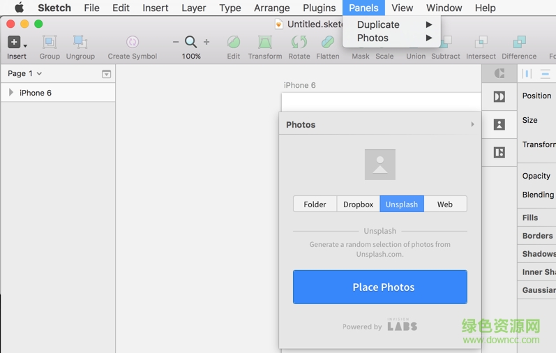Choose Duplicate in Panels menu
This screenshot has width=556, height=353.
391,24
